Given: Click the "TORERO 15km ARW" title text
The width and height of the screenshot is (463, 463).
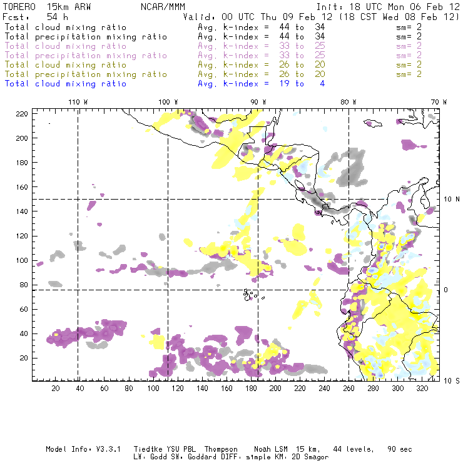Looking at the screenshot, I should pyautogui.click(x=47, y=7).
